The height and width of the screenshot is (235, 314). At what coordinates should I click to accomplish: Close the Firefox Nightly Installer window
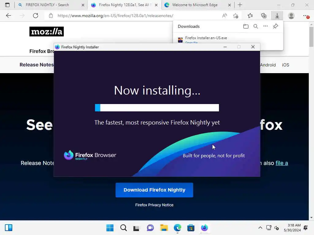(x=253, y=47)
